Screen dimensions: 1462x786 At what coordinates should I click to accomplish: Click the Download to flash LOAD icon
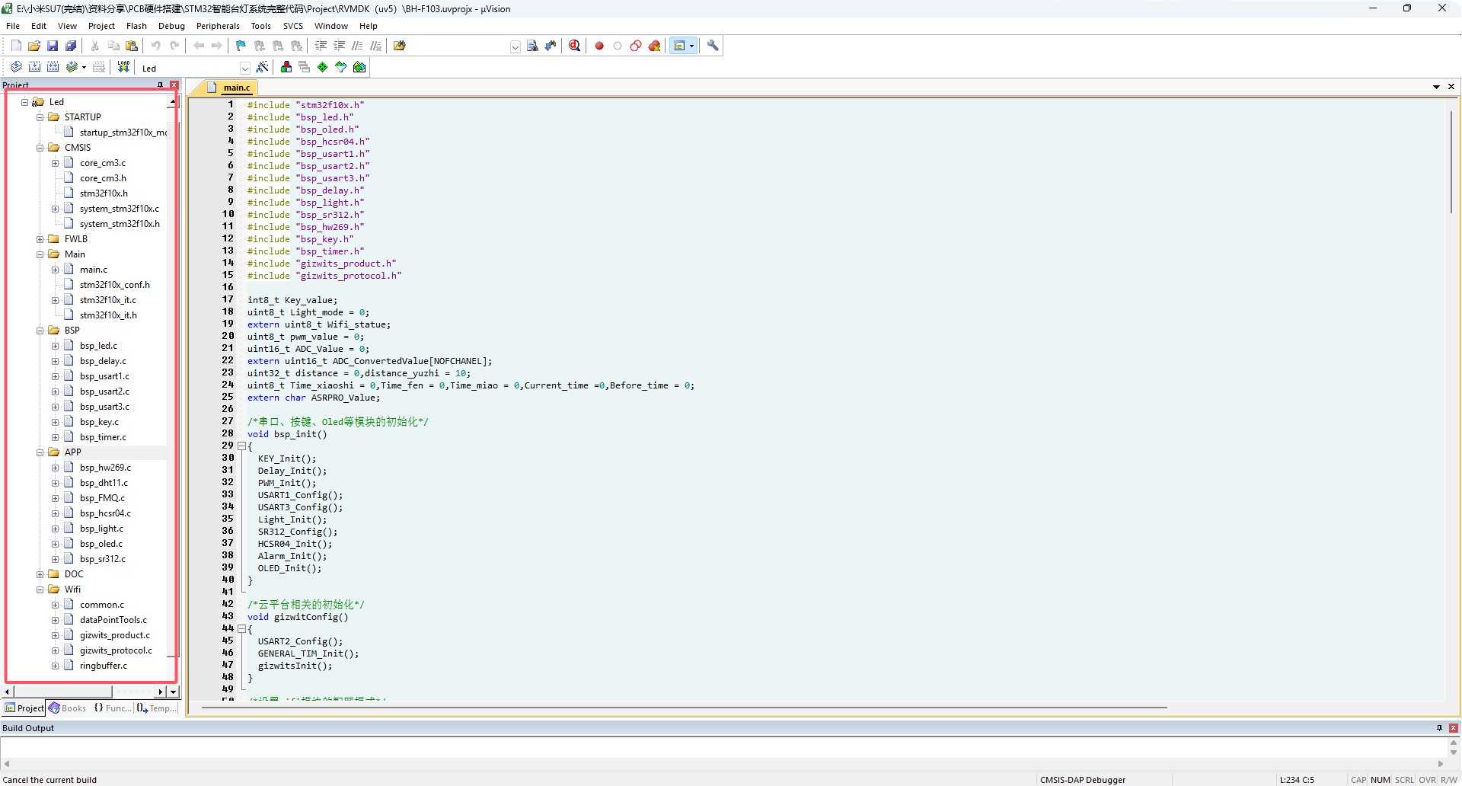tap(123, 67)
